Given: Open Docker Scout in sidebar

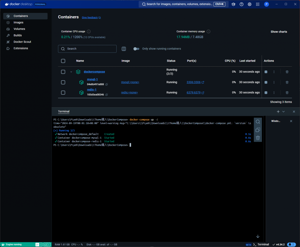Looking at the screenshot, I should pyautogui.click(x=25, y=42).
